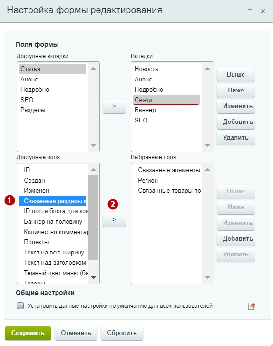Click the maximize dialog icon in title bar
Image resolution: width=273 pixels, height=346 pixels.
(x=250, y=11)
